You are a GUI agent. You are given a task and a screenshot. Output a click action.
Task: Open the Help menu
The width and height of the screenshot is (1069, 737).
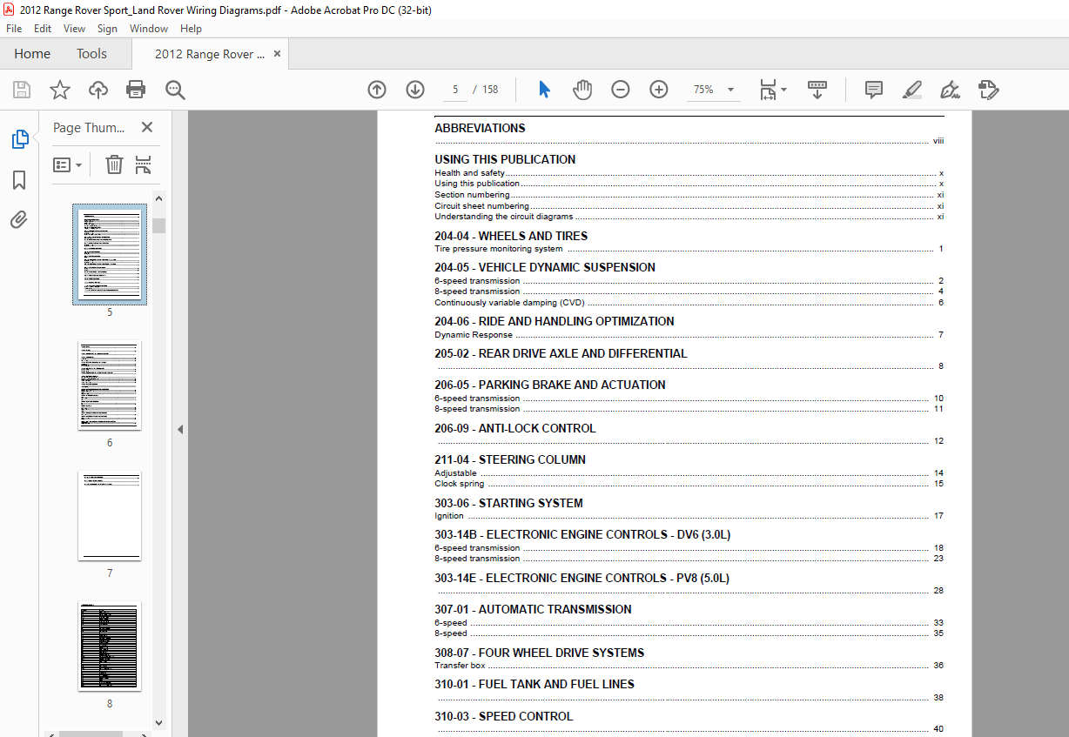[191, 29]
